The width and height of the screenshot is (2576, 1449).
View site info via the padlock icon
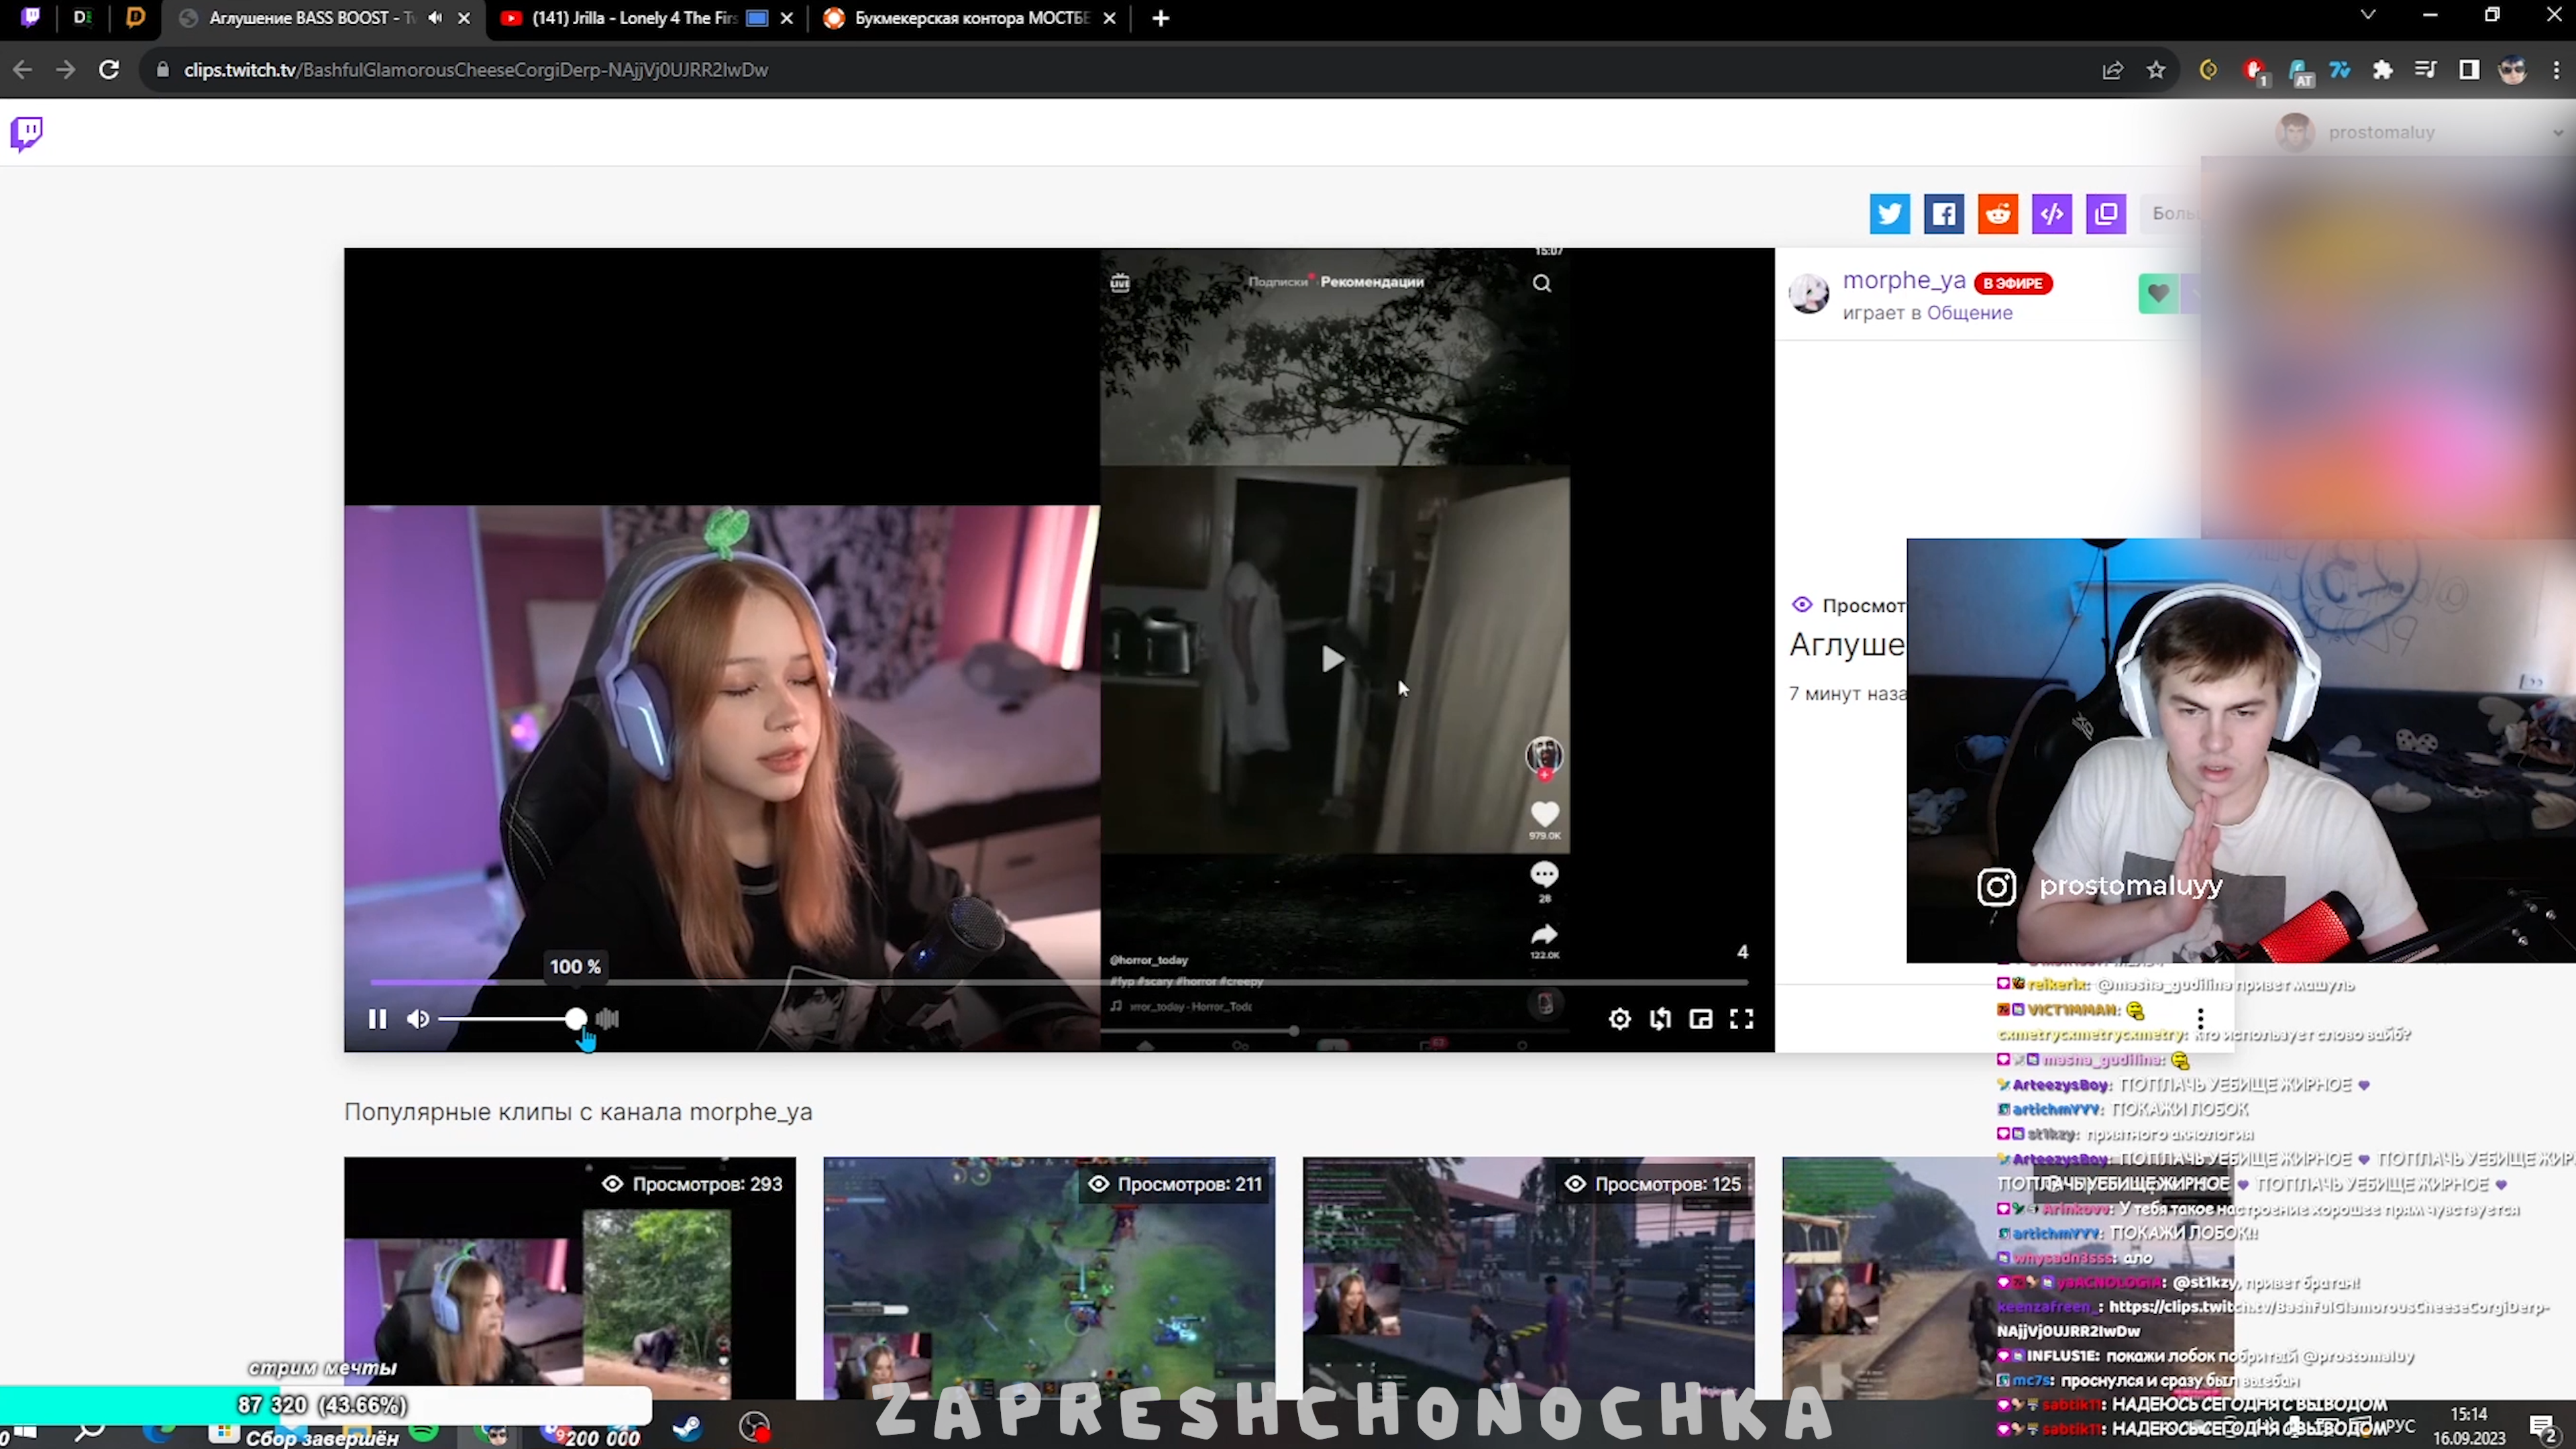(162, 69)
